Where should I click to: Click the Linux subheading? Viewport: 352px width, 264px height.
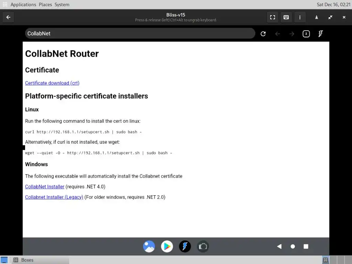point(32,110)
